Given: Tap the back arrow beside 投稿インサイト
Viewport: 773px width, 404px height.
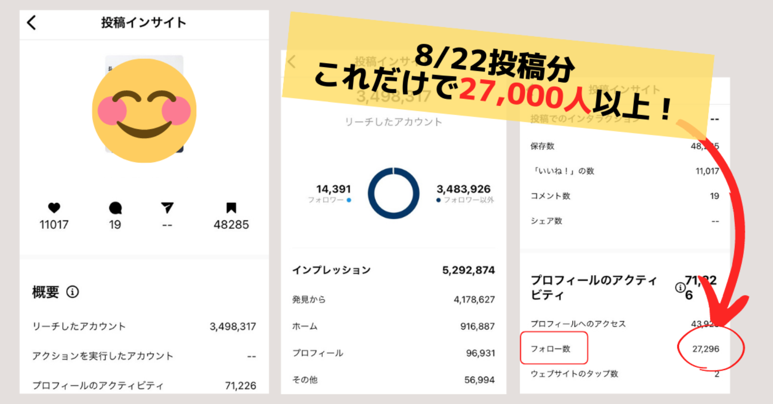Looking at the screenshot, I should [x=31, y=23].
